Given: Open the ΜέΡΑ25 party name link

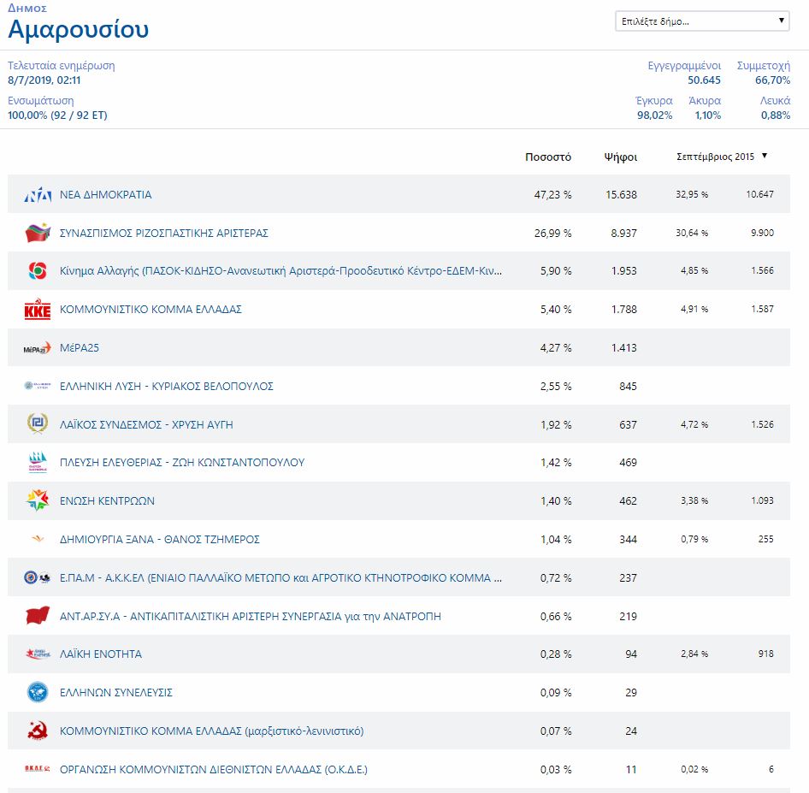Looking at the screenshot, I should coord(80,348).
